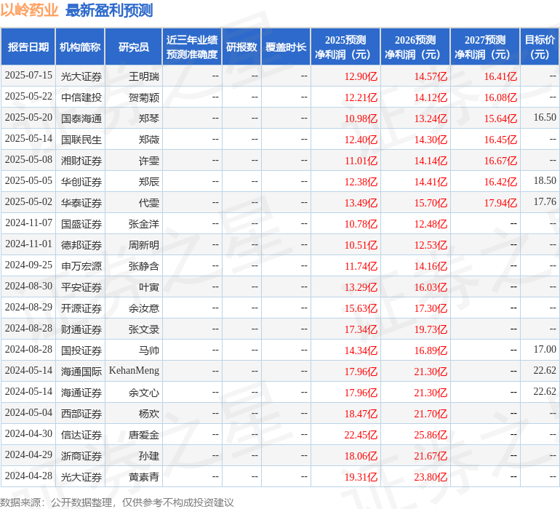This screenshot has width=560, height=509.
Task: Click analyst name KehanMeng
Action: (x=134, y=370)
